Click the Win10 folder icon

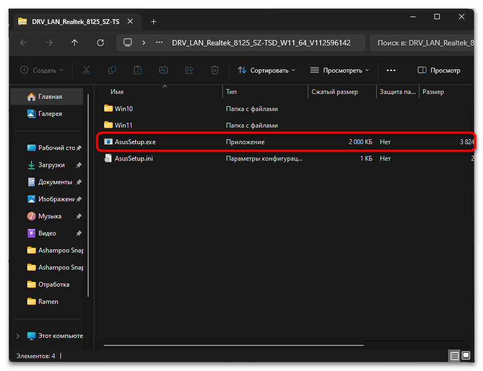point(108,108)
